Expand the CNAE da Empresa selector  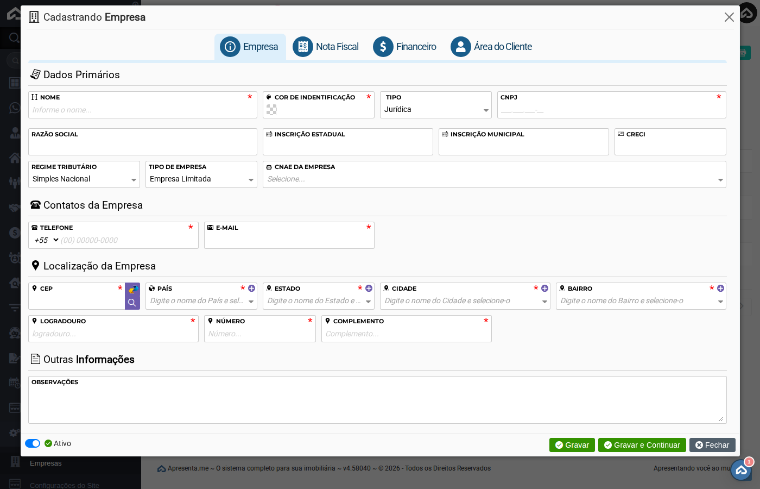pos(494,179)
